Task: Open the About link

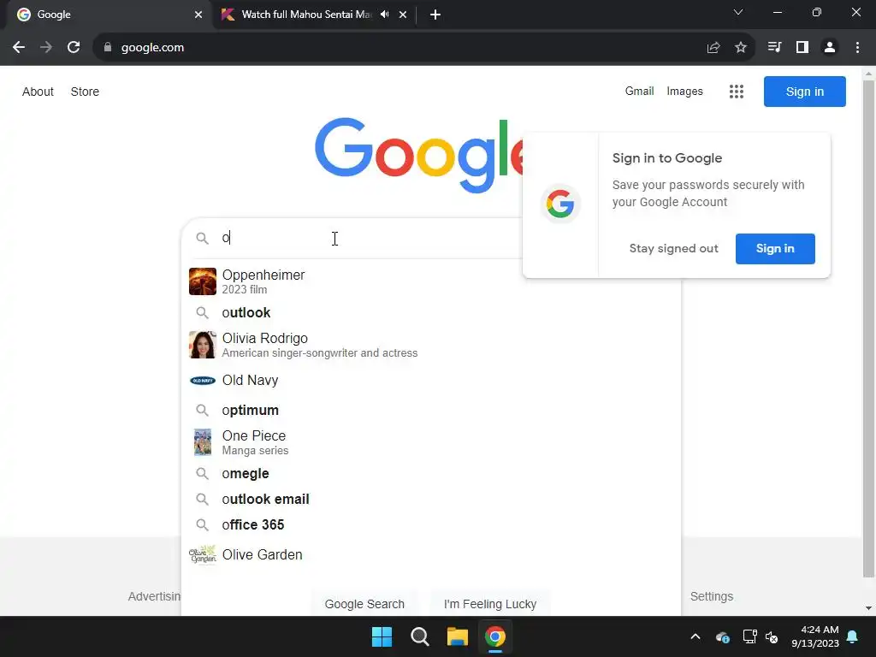Action: tap(38, 92)
